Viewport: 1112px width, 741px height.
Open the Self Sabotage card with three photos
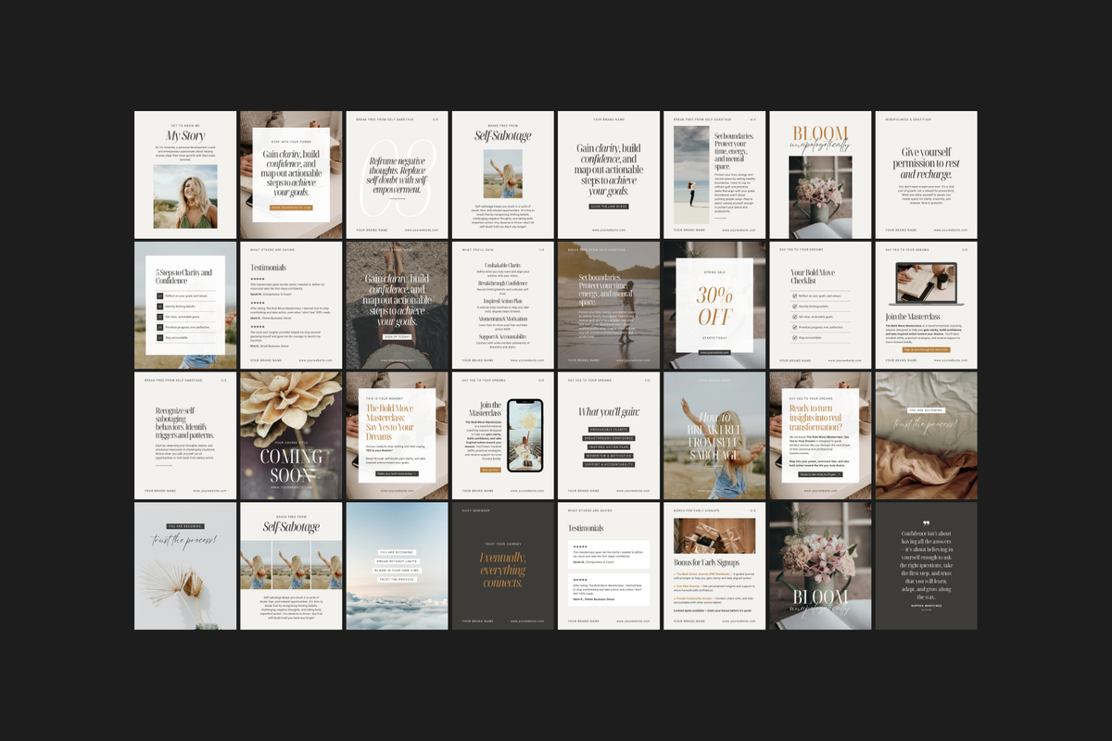(x=291, y=567)
